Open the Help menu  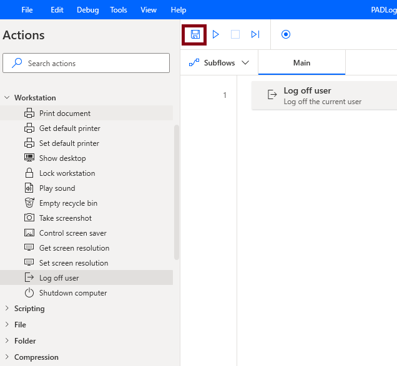(179, 10)
